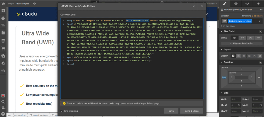Toggle page preview eye icon
The height and width of the screenshot is (117, 264).
pos(35,4)
